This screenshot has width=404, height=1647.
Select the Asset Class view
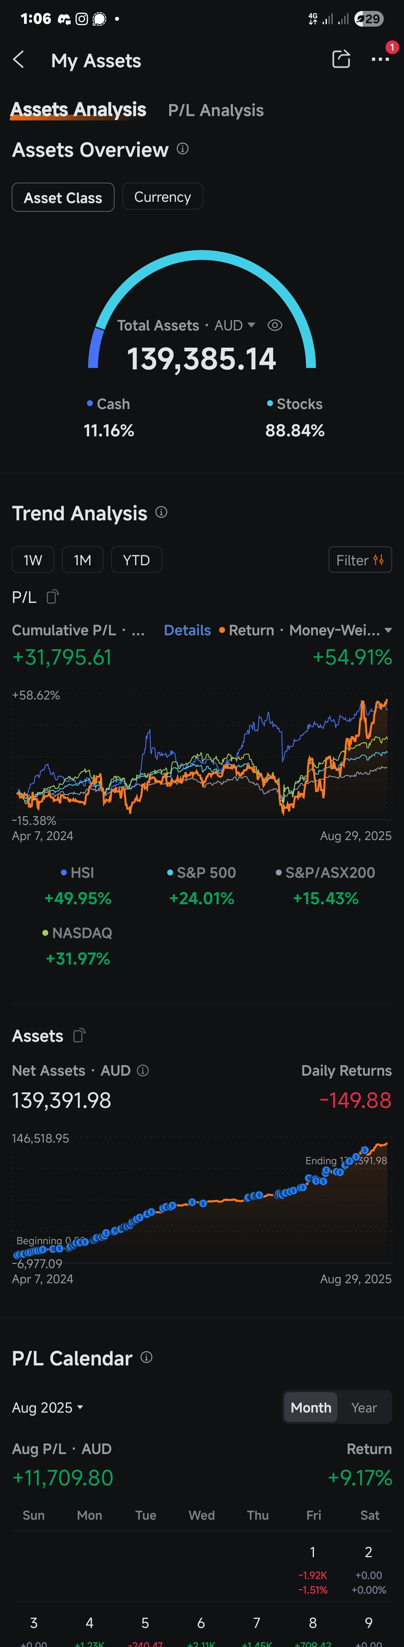point(63,197)
